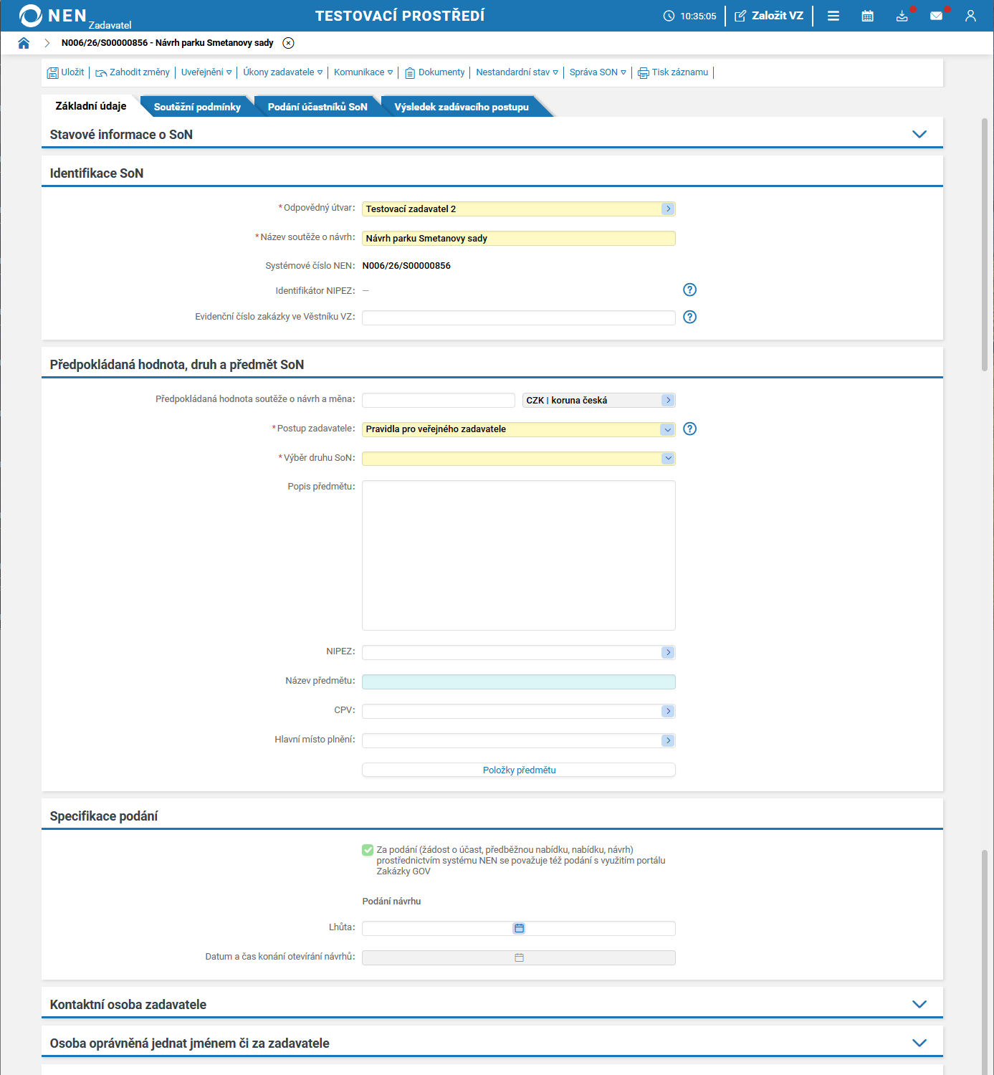Show help for Identifikátor NIPEZ

[689, 290]
